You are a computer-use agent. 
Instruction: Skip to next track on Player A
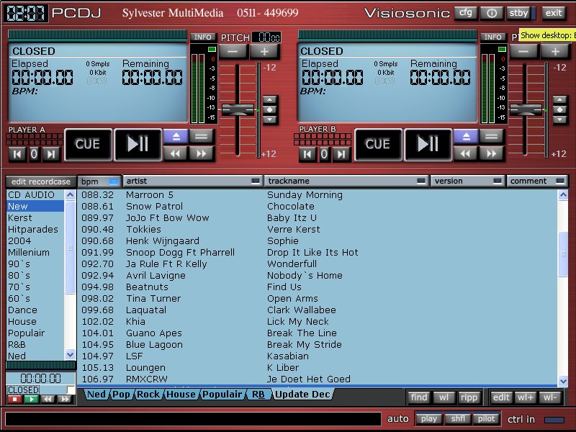coord(51,154)
